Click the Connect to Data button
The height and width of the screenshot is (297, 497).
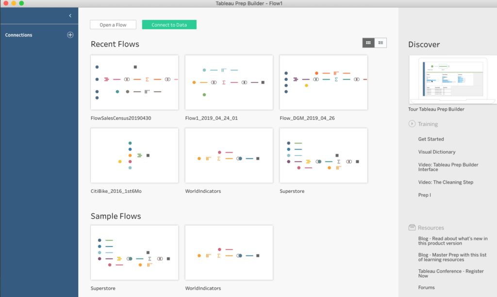pos(169,25)
